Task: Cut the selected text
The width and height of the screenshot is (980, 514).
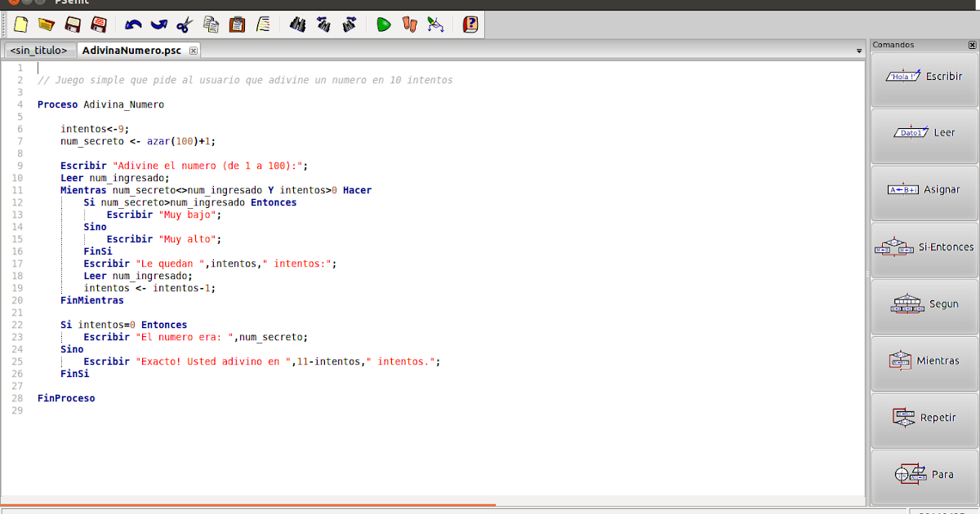Action: (185, 24)
